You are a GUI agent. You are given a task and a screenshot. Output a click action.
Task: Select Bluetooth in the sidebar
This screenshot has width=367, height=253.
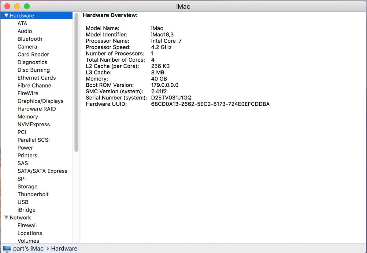click(x=30, y=39)
